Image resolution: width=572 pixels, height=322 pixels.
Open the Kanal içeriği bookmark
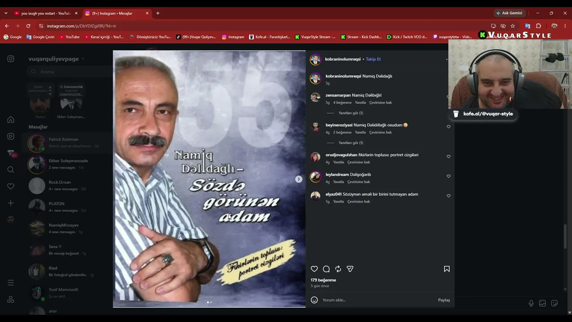tap(104, 37)
